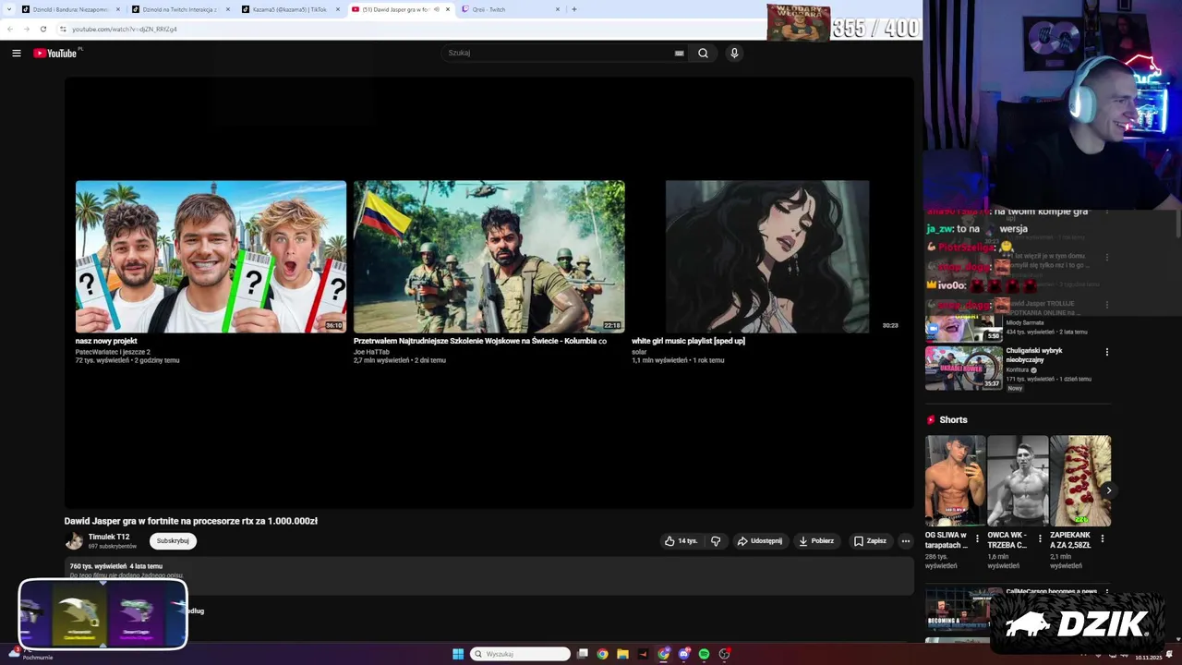The image size is (1182, 665).
Task: Open options menu for 'Chuligański wybryk' video
Action: pos(1106,352)
